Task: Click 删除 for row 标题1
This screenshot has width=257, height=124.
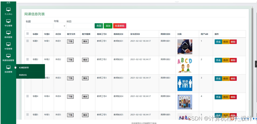Action: (233, 42)
